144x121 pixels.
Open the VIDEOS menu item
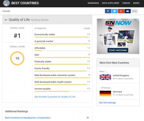[126, 3]
